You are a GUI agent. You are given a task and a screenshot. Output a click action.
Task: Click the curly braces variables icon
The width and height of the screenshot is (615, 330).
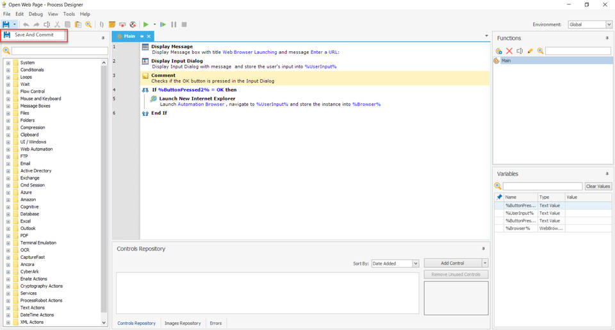102,24
